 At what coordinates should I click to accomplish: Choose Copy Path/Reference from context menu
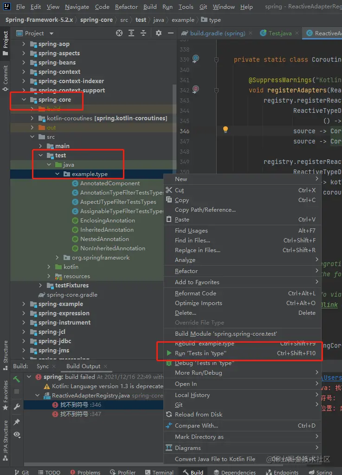click(x=242, y=209)
